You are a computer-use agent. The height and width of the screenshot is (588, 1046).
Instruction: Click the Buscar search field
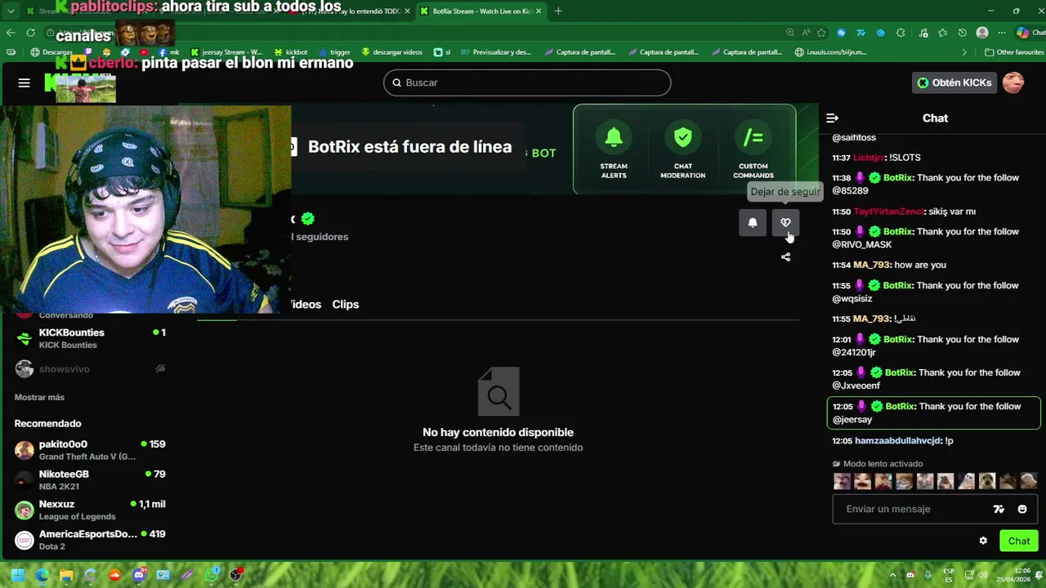(527, 82)
